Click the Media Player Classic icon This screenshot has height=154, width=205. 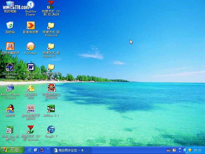(x=10, y=88)
